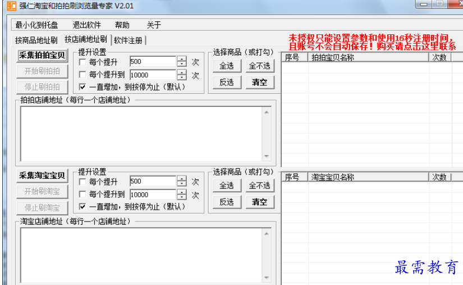Click scroll down arrow of 拍拍店铺地址 box
Screen dimensions: 463x285
[x=267, y=156]
